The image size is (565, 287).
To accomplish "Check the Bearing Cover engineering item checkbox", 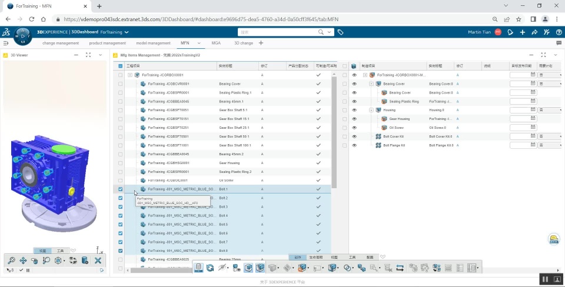I will pos(120,84).
